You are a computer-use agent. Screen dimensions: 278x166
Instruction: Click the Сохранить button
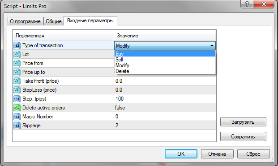coord(243,136)
